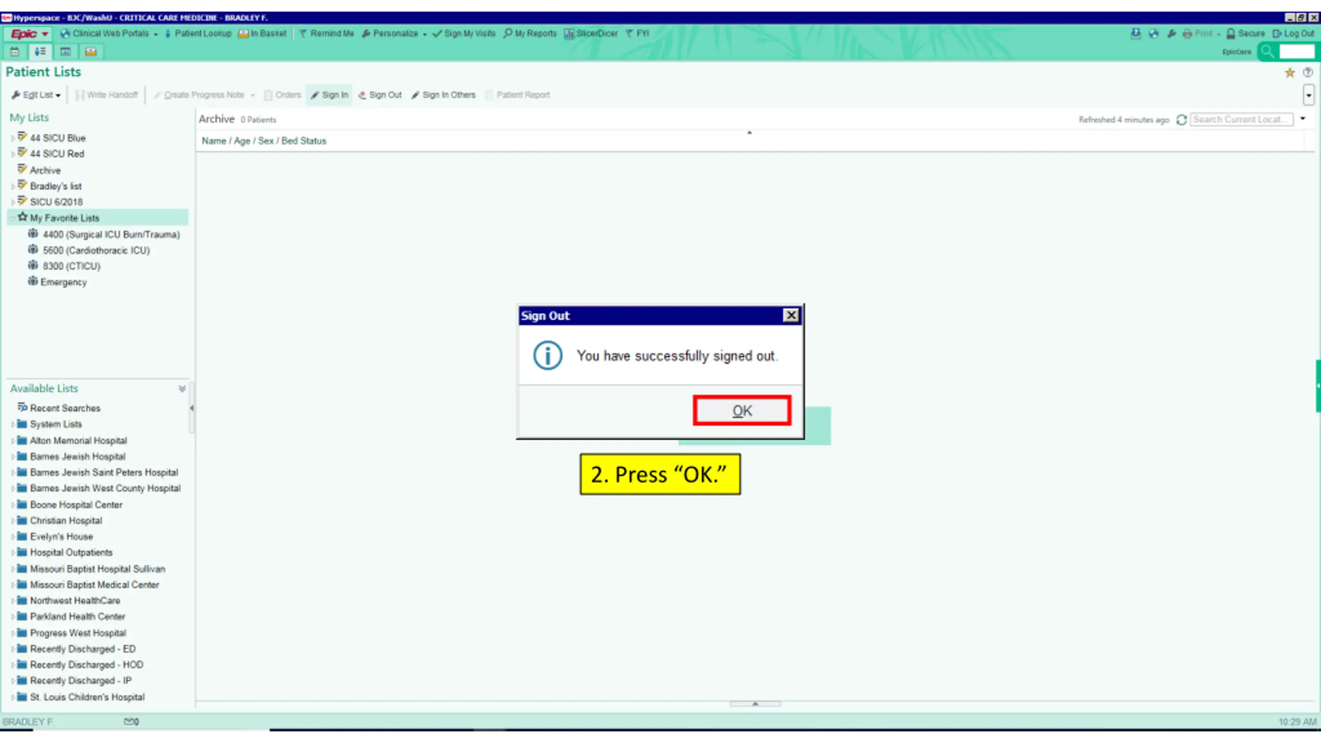1321x743 pixels.
Task: Open the Personalize menu
Action: [x=394, y=34]
